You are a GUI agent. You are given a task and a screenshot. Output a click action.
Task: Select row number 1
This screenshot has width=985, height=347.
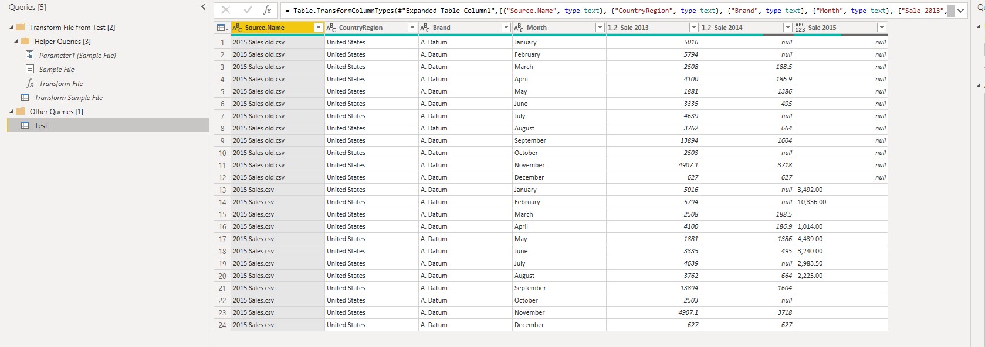(222, 42)
